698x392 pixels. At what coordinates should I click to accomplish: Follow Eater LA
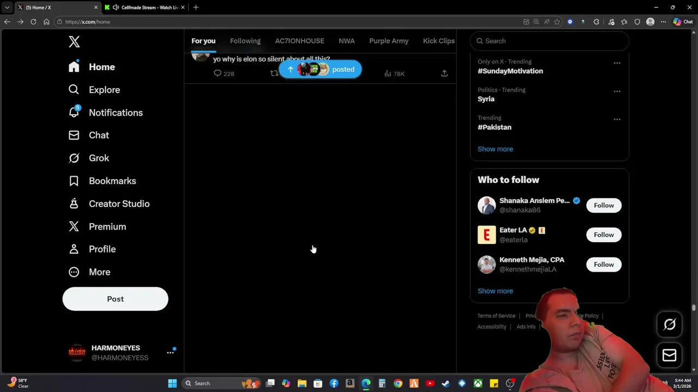[x=604, y=235]
